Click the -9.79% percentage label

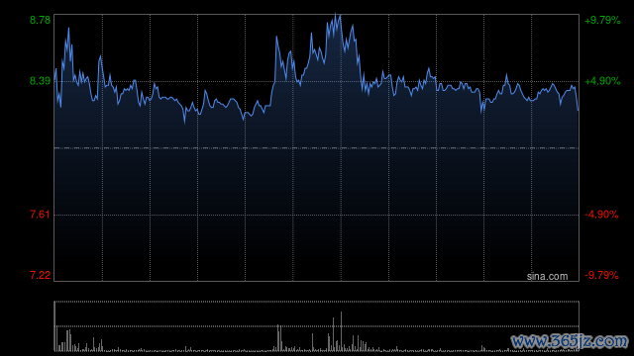(601, 275)
